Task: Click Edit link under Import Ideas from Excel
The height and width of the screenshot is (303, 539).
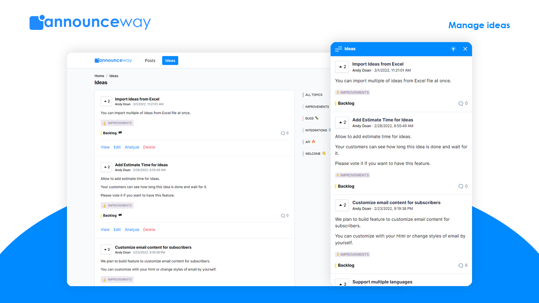Action: click(117, 147)
